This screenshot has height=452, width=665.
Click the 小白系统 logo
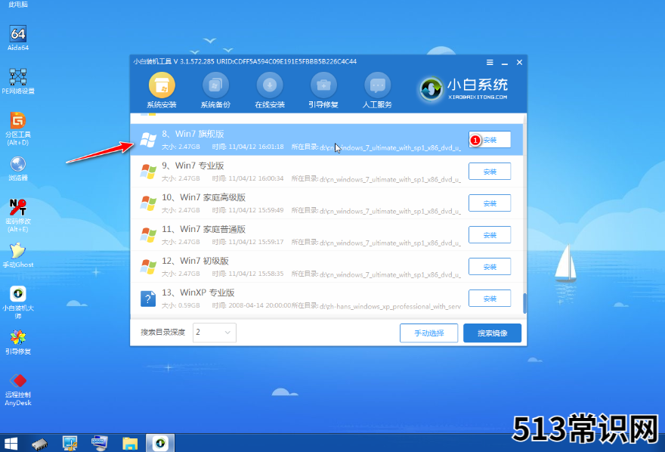tap(463, 88)
